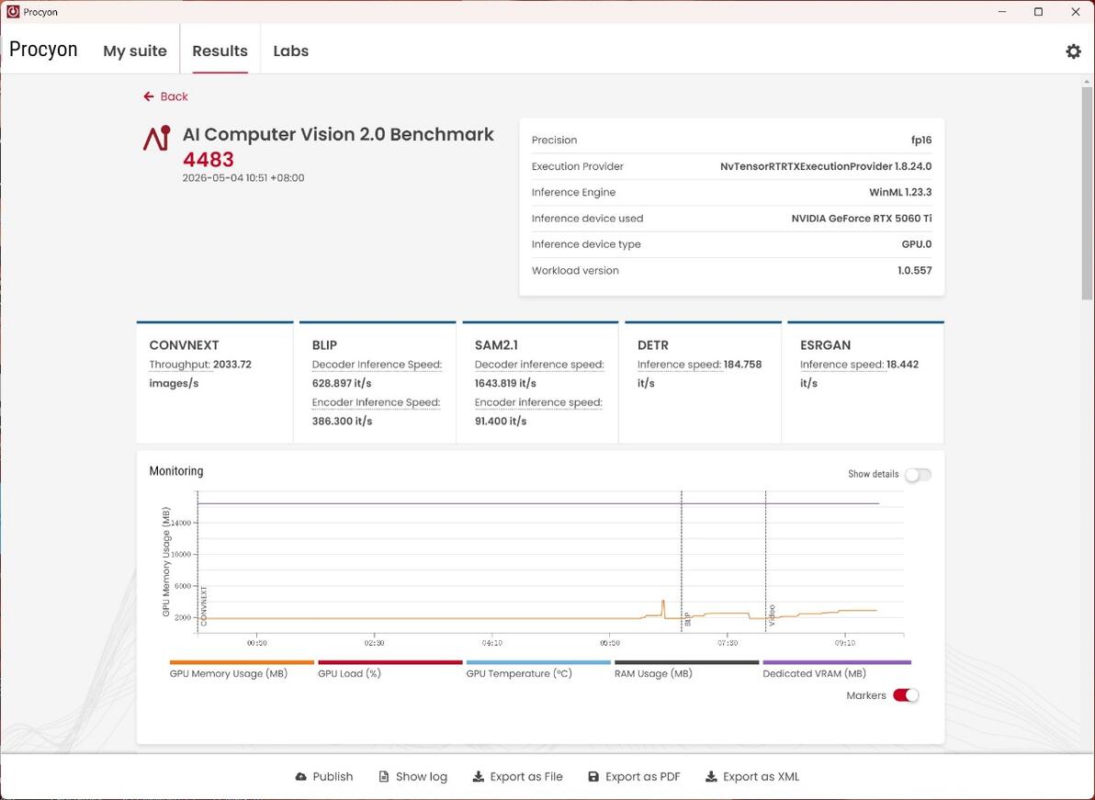Click the vertical scrollbar thumb

(1087, 194)
